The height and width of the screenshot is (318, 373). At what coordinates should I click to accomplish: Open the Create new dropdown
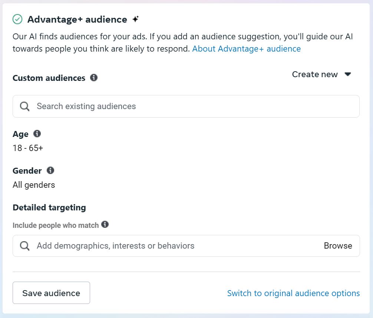click(x=321, y=75)
